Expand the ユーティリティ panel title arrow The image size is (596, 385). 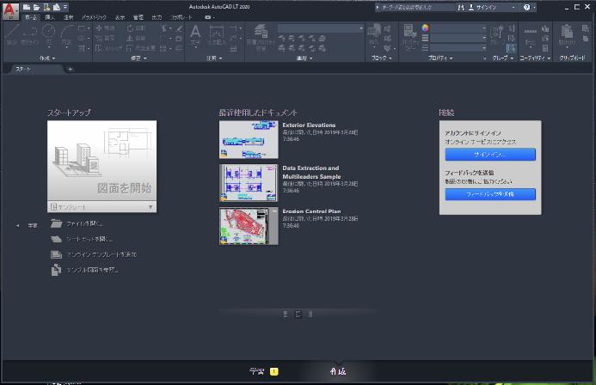pos(549,58)
